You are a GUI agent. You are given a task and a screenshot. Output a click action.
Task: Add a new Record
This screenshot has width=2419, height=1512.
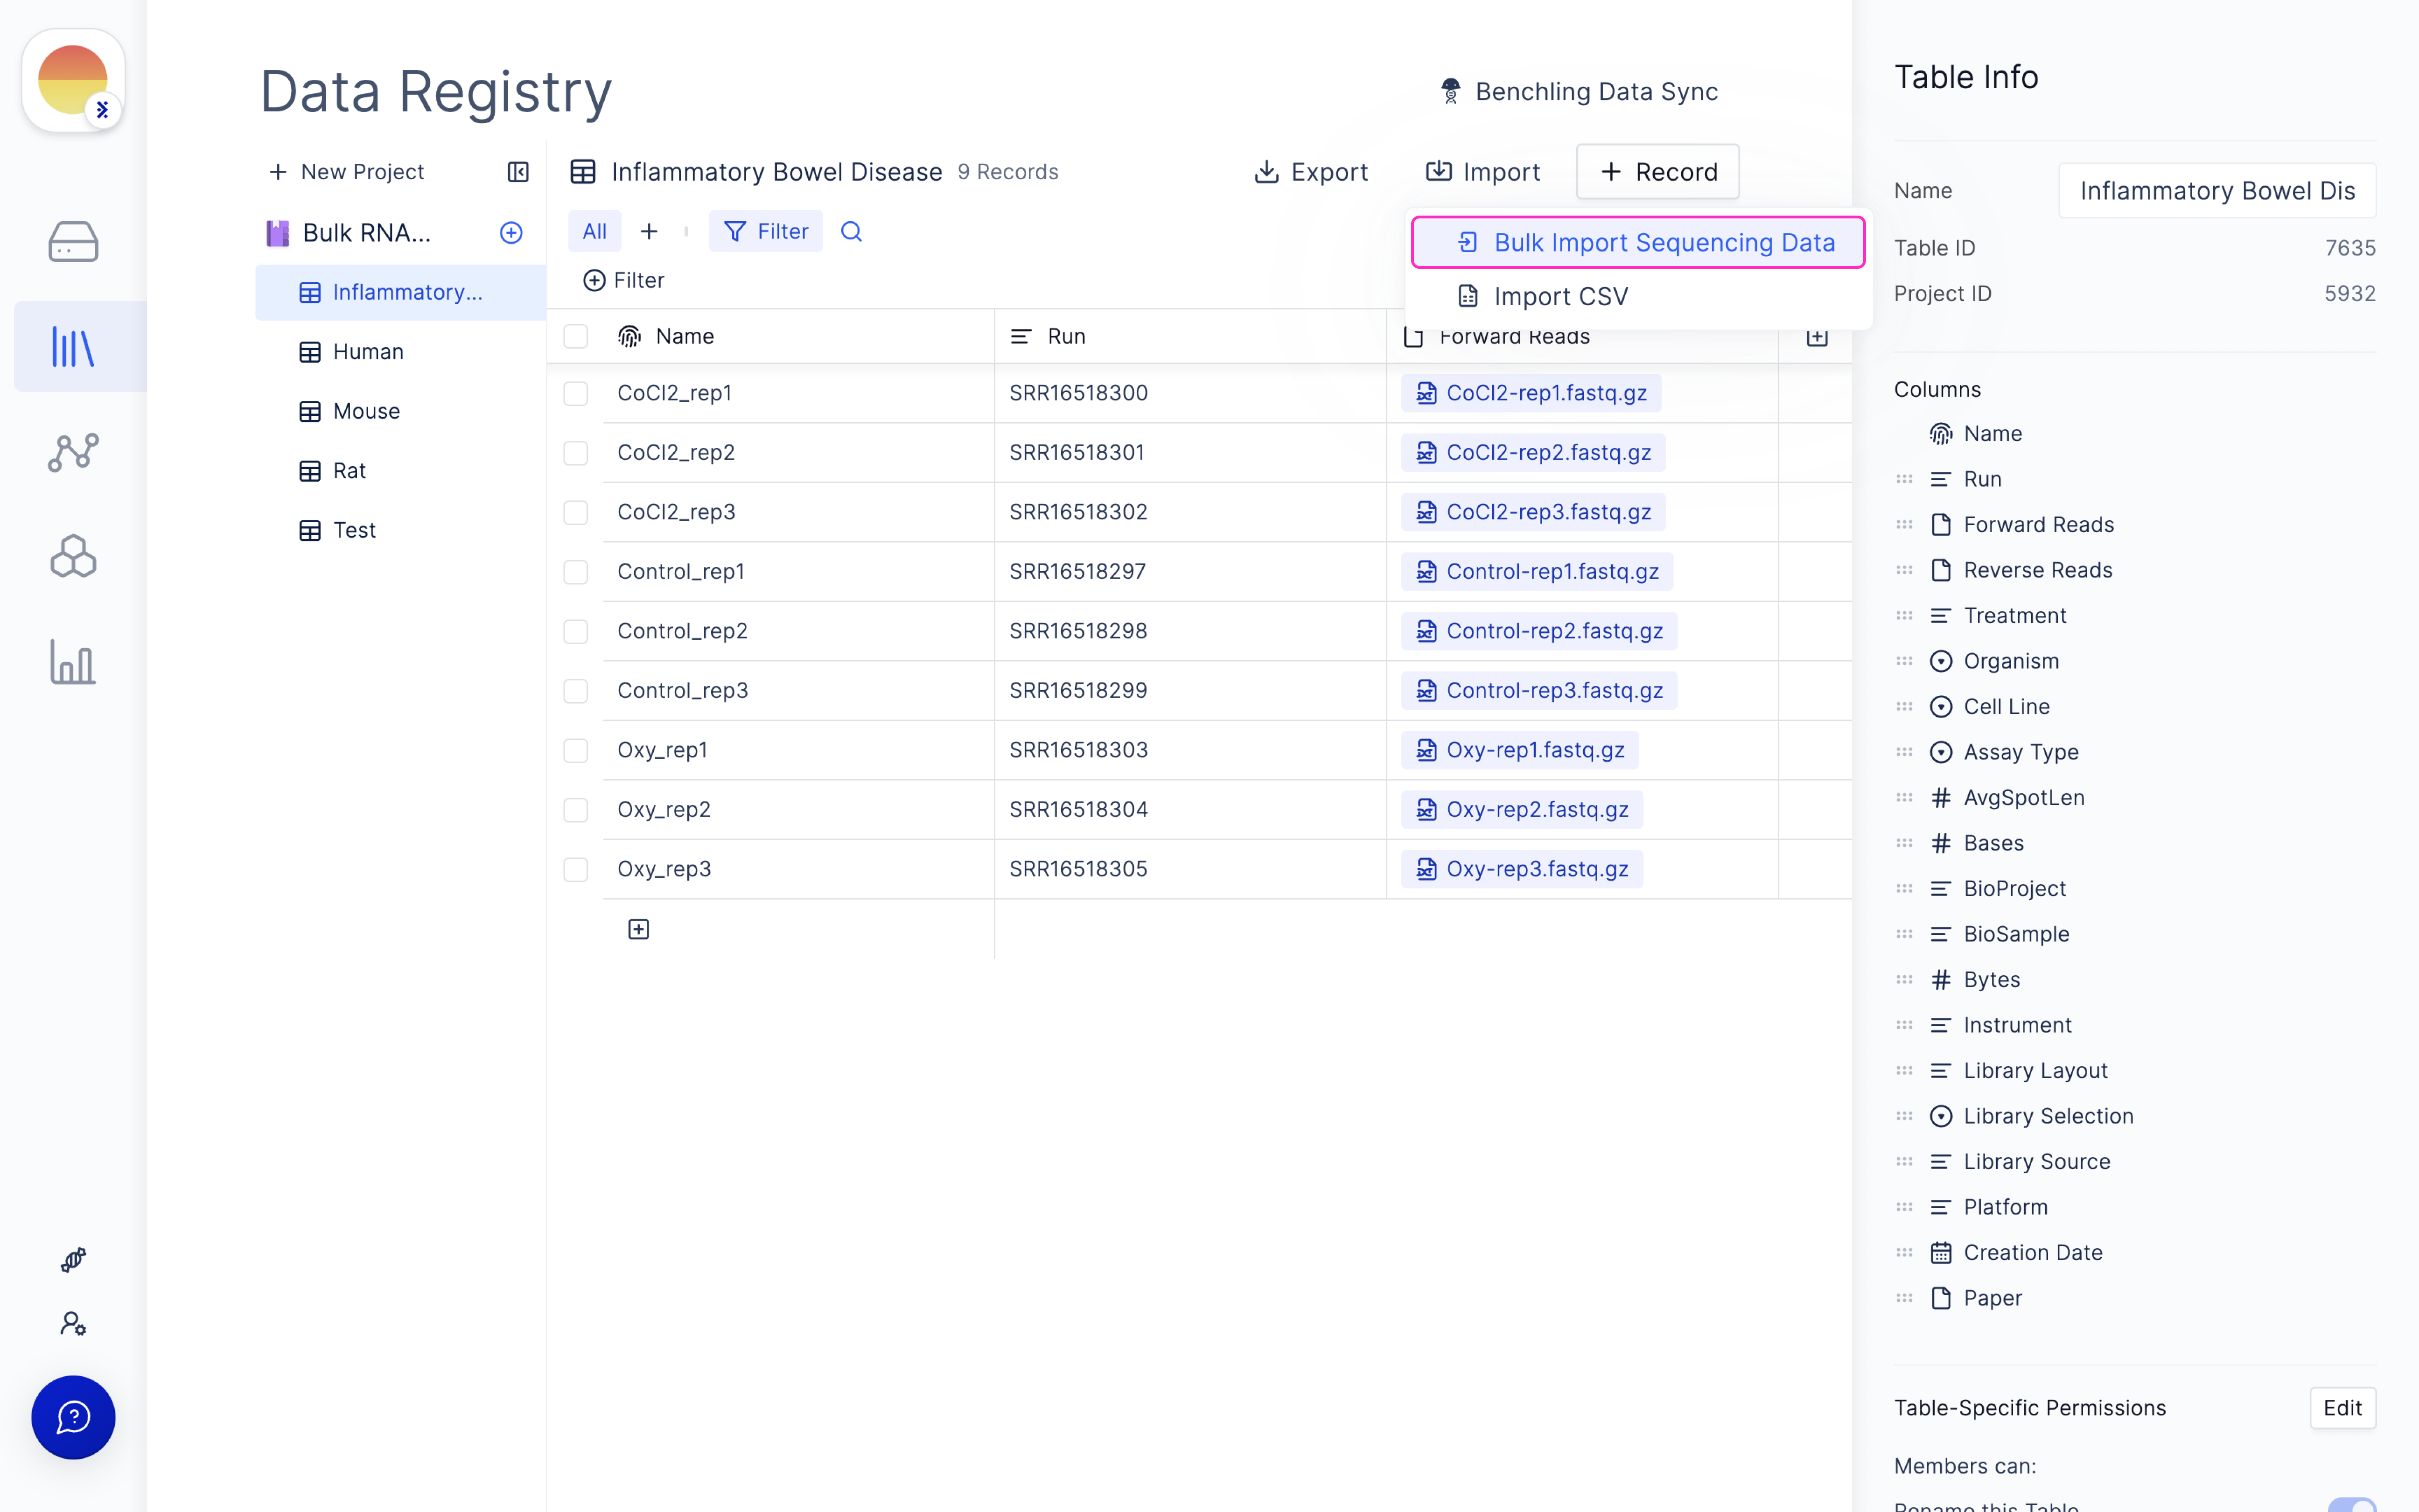[x=1658, y=172]
